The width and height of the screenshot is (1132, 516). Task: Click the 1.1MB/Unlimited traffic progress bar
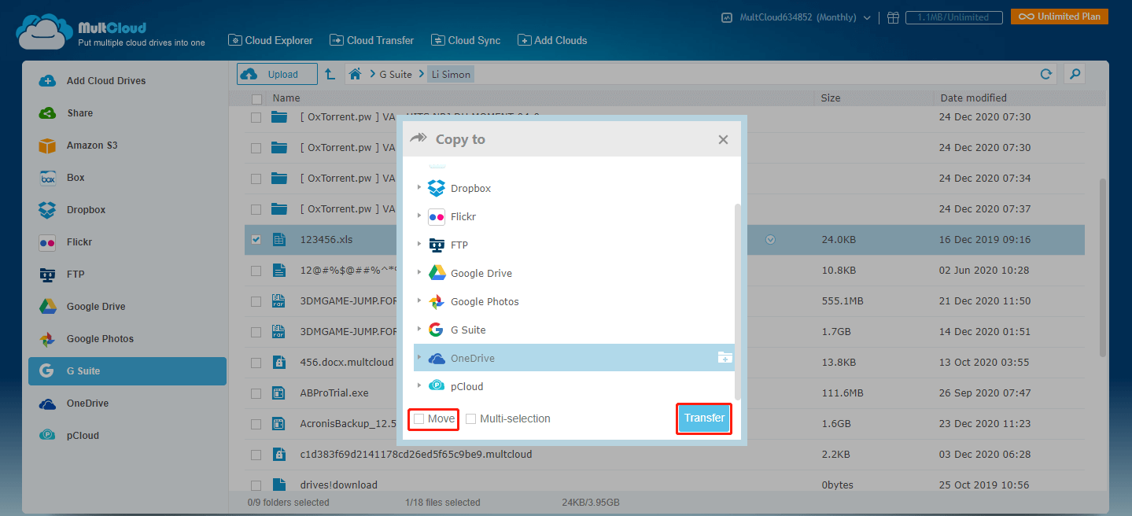tap(953, 17)
